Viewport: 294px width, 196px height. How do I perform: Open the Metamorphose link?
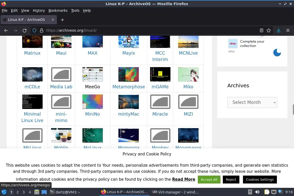[x=129, y=87]
